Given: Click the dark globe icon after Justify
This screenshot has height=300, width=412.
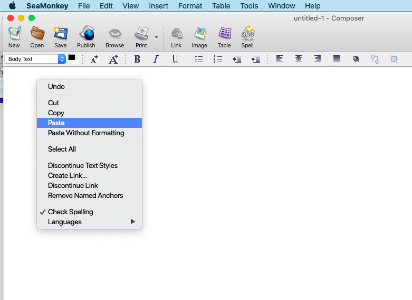Looking at the screenshot, I should coord(356,59).
